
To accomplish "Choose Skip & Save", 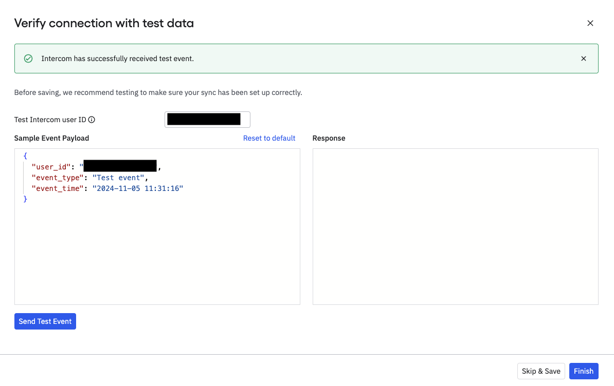I will tap(541, 371).
